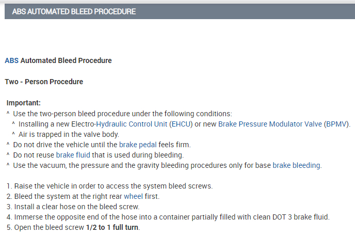The image size is (355, 234).
Task: Click the bold "Important:" label
Action: (x=23, y=103)
